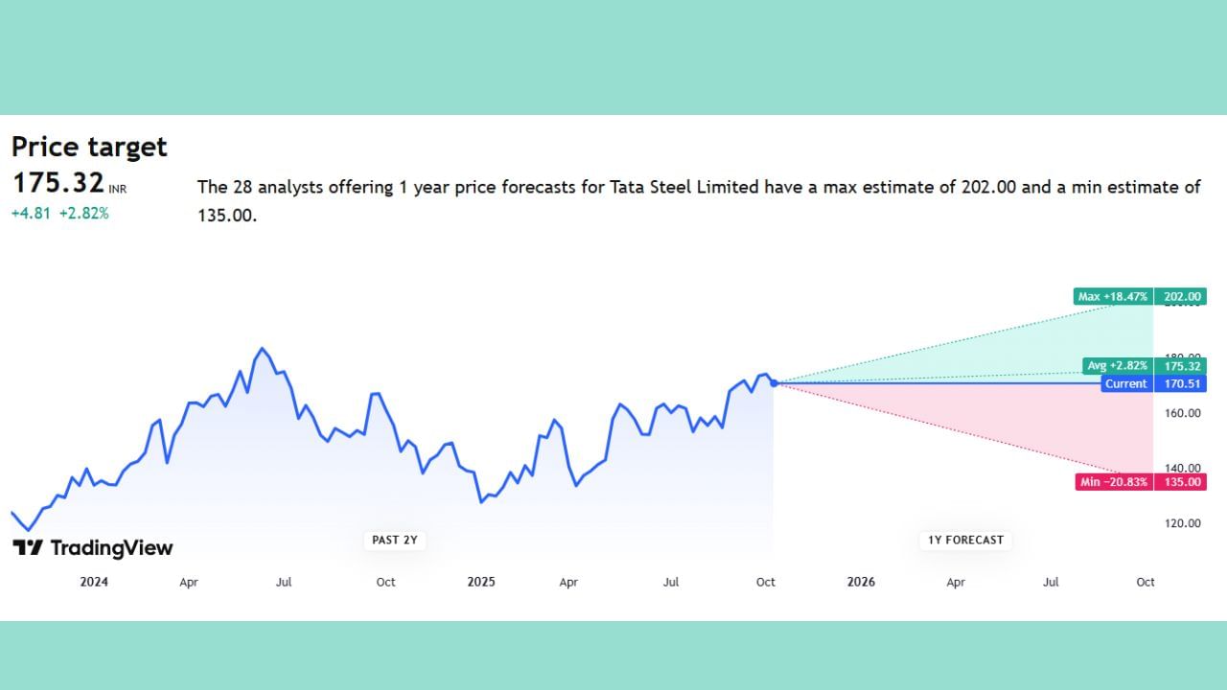Click the 202.00 max price label
This screenshot has width=1227, height=690.
point(1181,297)
